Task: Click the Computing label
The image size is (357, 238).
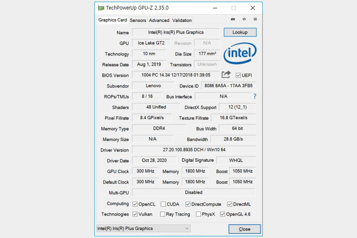Action: tap(118, 204)
